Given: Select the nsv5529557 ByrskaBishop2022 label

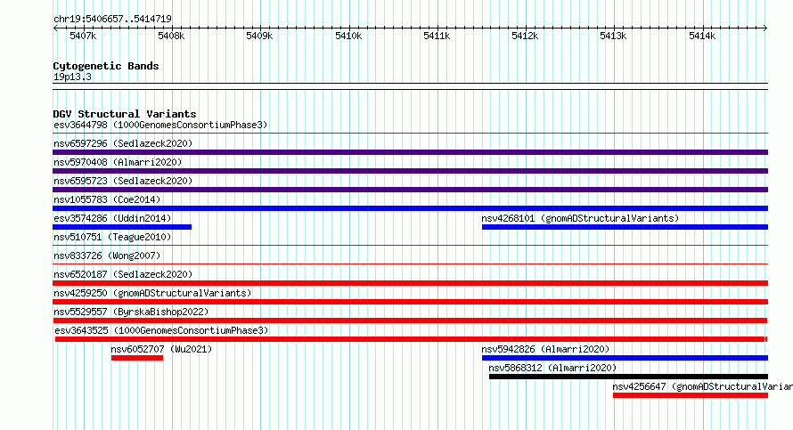Looking at the screenshot, I should coord(131,312).
